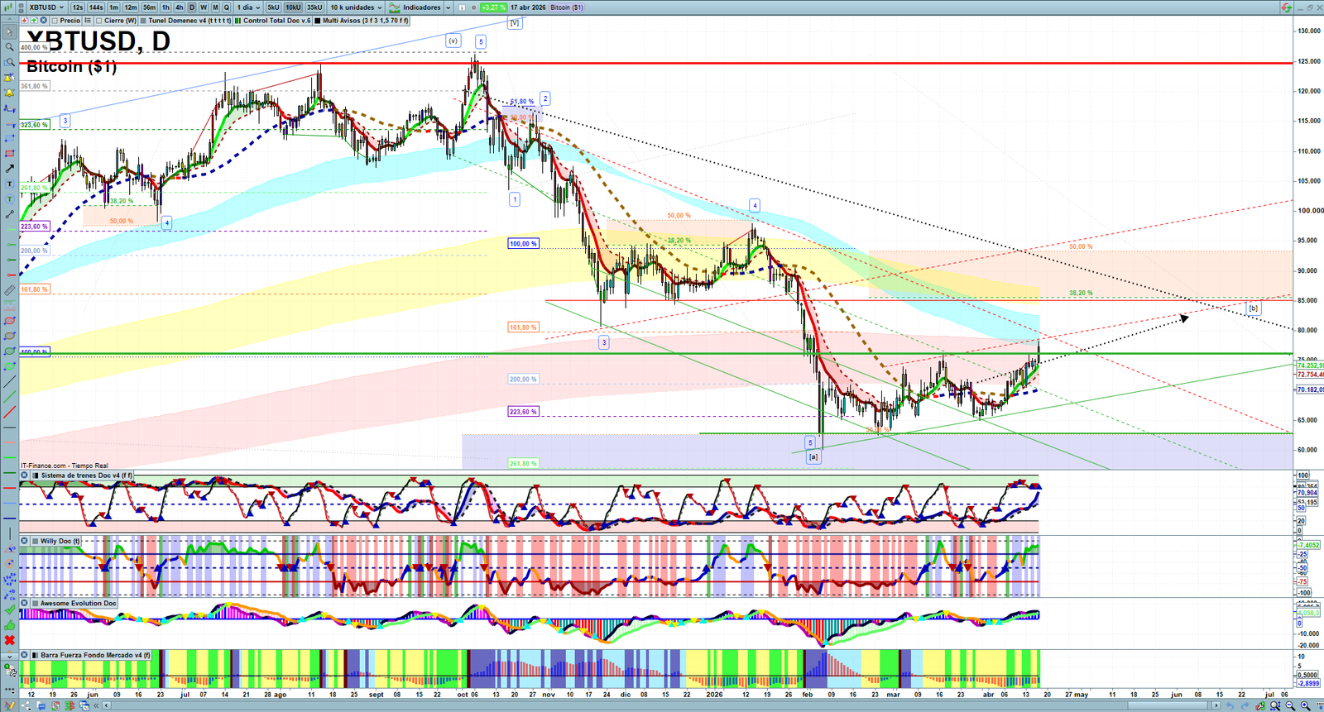
Task: Click the green plus icon beside Precio
Action: pos(33,21)
